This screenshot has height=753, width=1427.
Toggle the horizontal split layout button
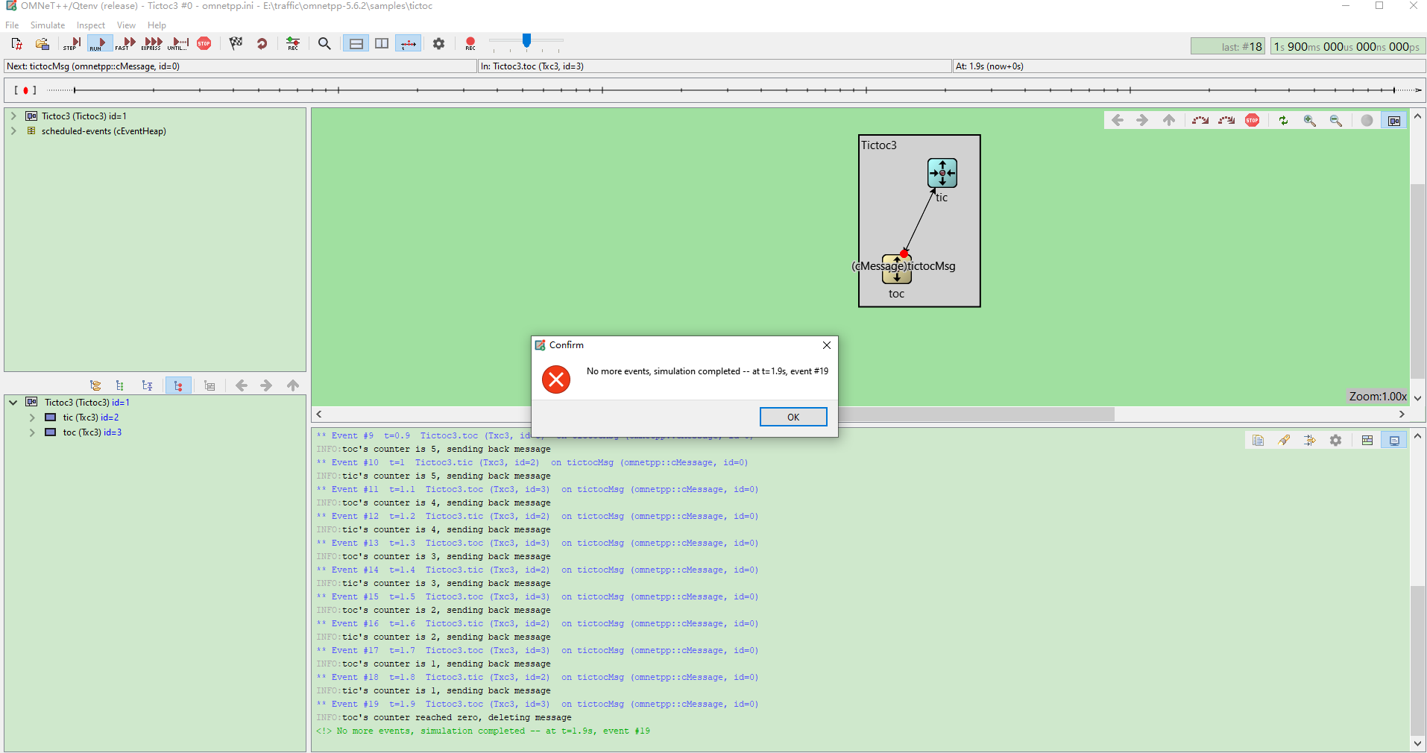click(x=356, y=44)
